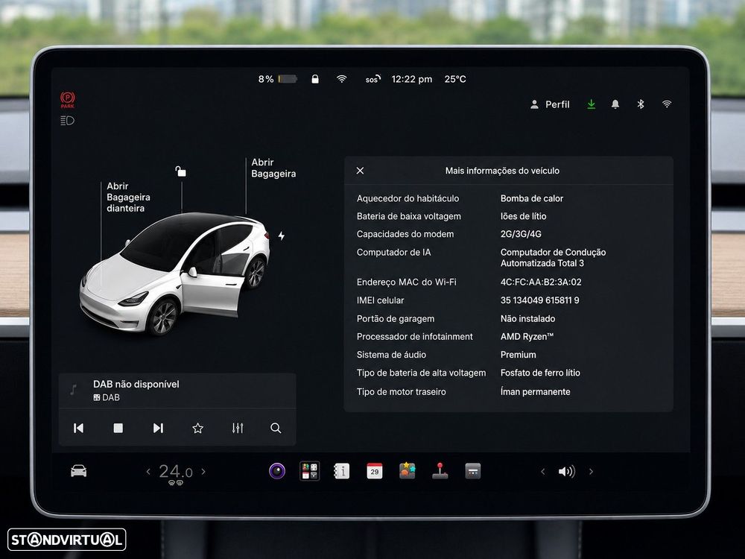Image resolution: width=745 pixels, height=559 pixels.
Task: Toggle the unlock padlock above car
Action: point(180,171)
